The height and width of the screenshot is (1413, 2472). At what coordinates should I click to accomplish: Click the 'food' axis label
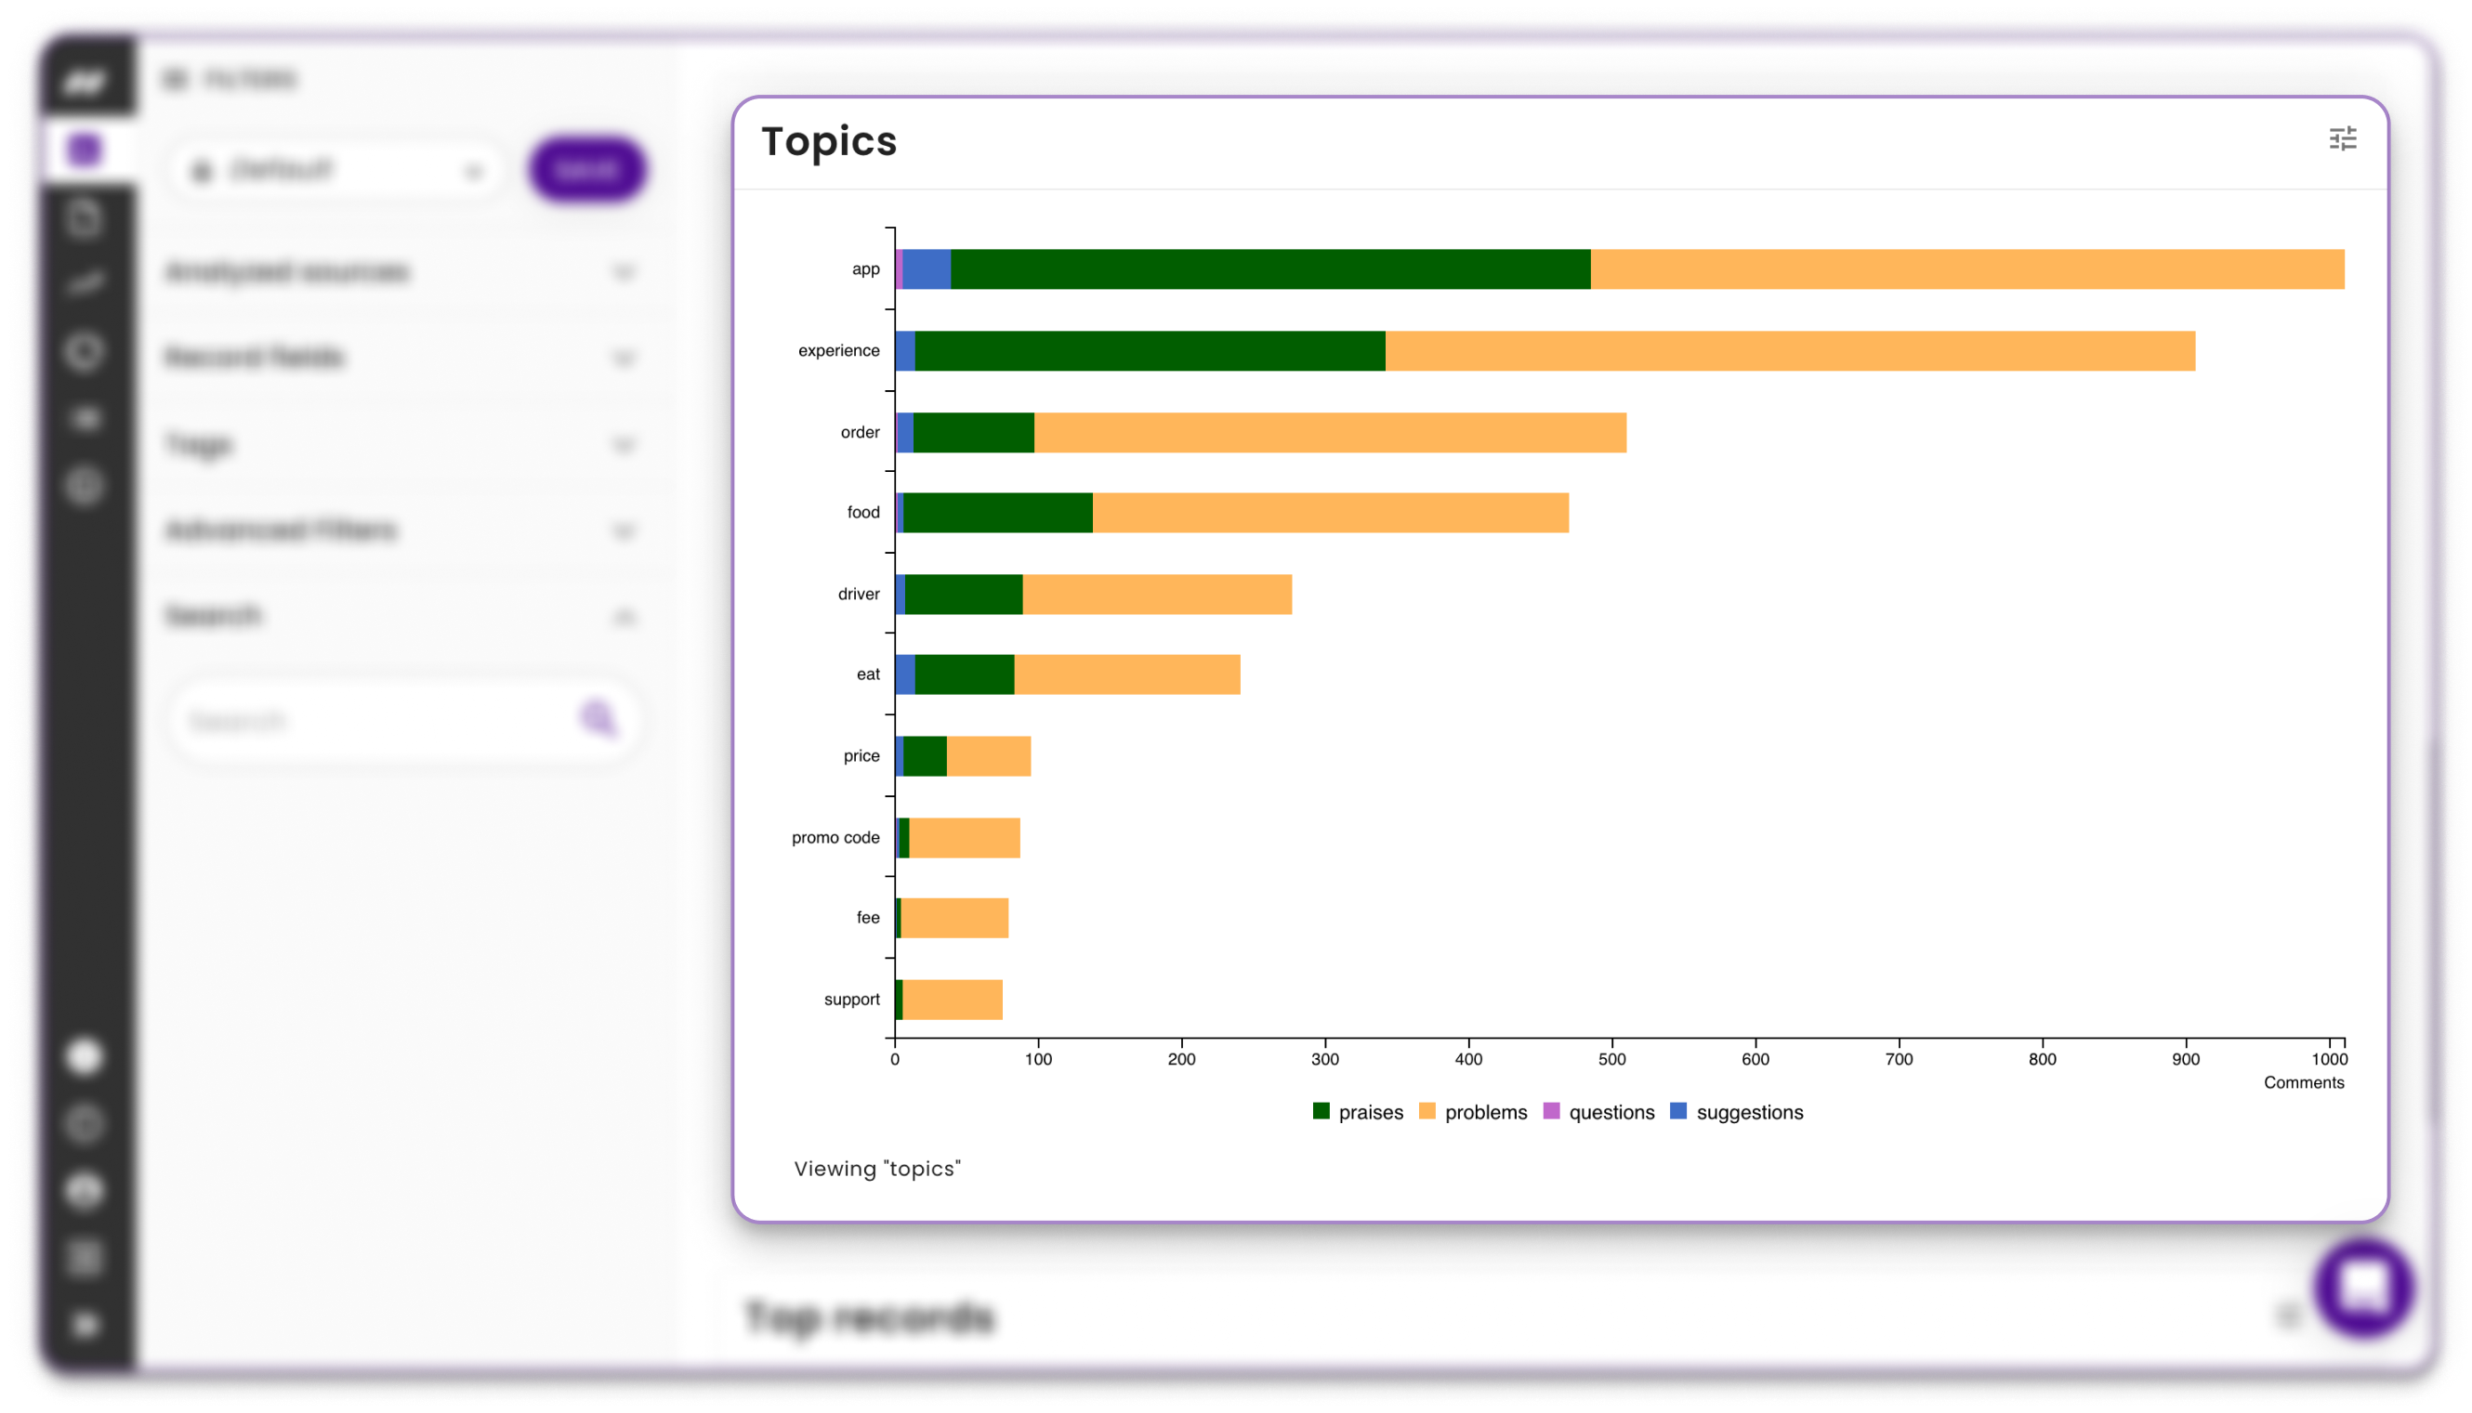pyautogui.click(x=862, y=513)
